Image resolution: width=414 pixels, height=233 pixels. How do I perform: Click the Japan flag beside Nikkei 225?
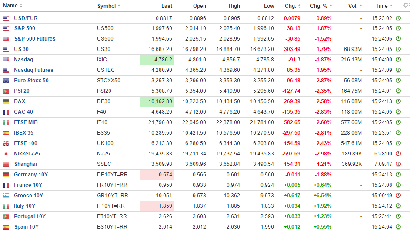(6, 154)
